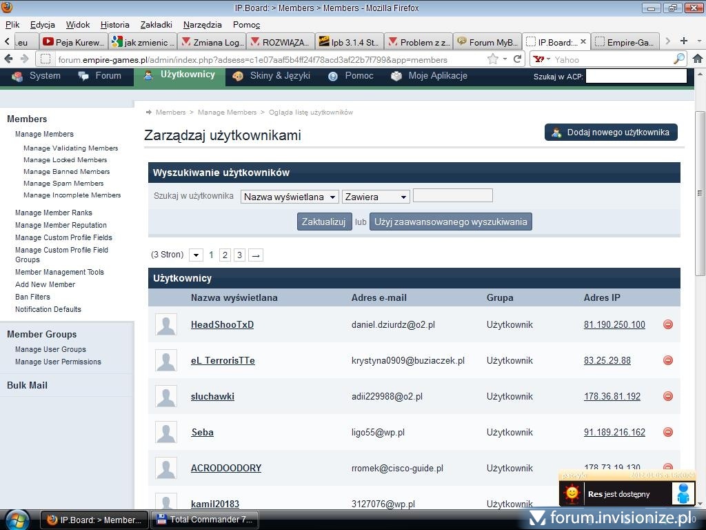This screenshot has width=706, height=530.
Task: Click the member search text field
Action: point(452,196)
